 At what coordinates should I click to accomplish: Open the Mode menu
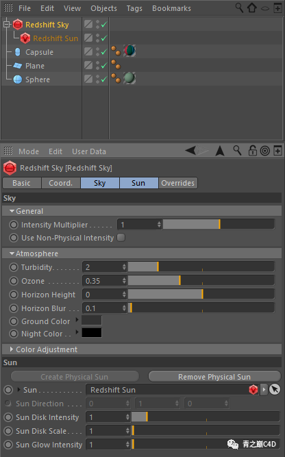(29, 151)
